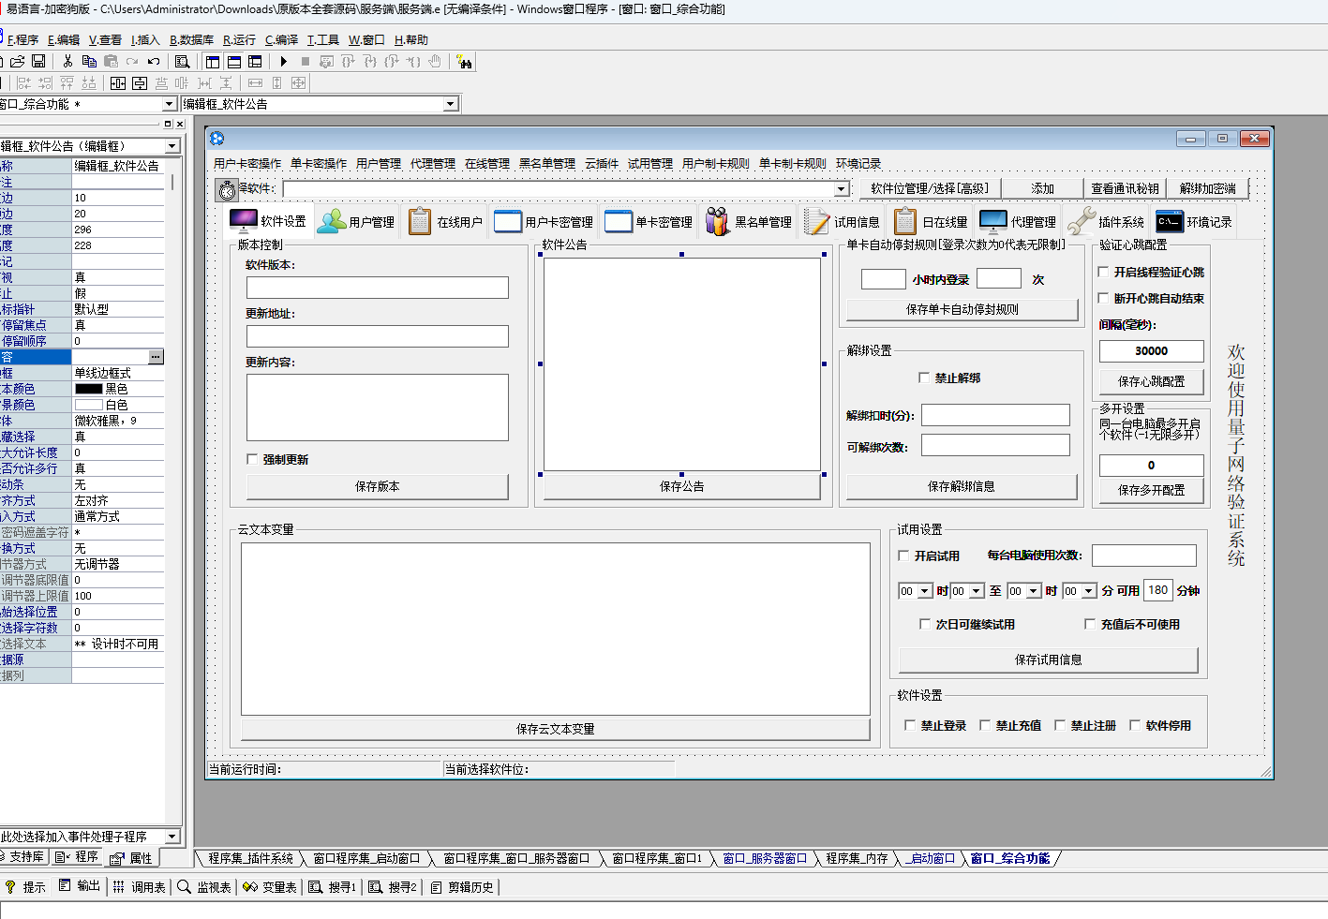Switch to the 黑名单管理 tab
The width and height of the screenshot is (1328, 919).
pyautogui.click(x=750, y=222)
